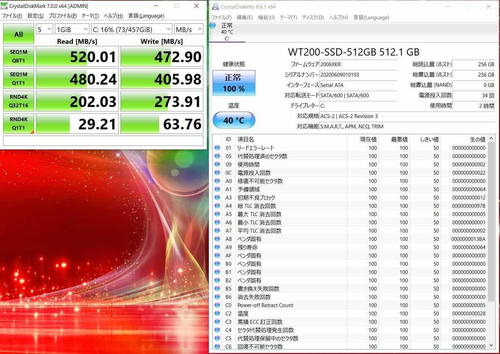Click status orb of 電源投入回数 attribute row
Image resolution: width=500 pixels, height=354 pixels.
217,173
